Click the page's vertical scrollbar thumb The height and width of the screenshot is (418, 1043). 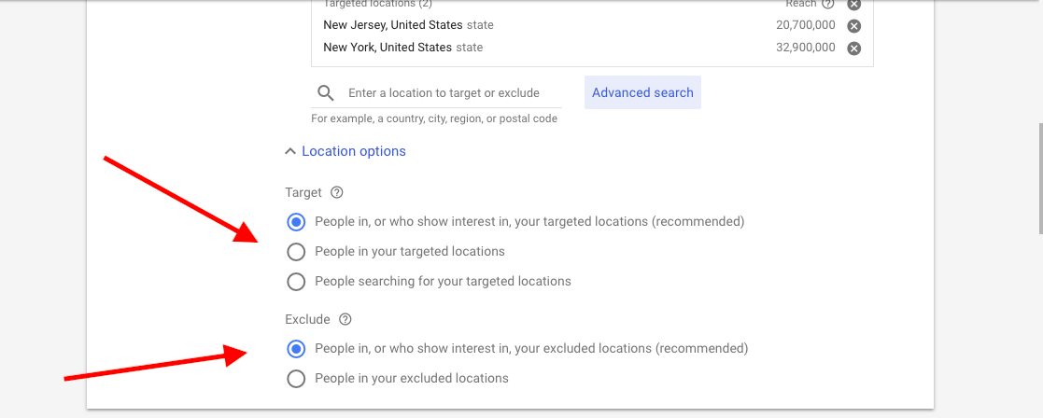click(1039, 178)
